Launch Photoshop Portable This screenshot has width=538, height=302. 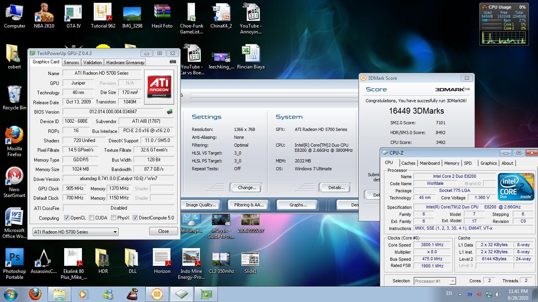[15, 264]
